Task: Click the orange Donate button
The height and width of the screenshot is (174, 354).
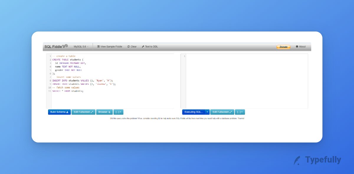Action: point(283,47)
